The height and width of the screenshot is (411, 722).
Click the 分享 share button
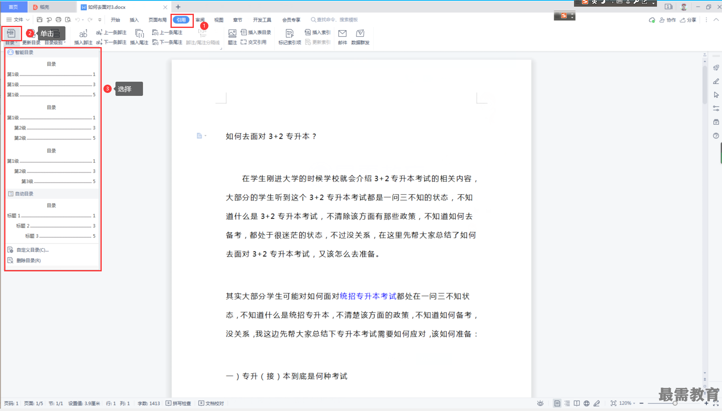(688, 20)
